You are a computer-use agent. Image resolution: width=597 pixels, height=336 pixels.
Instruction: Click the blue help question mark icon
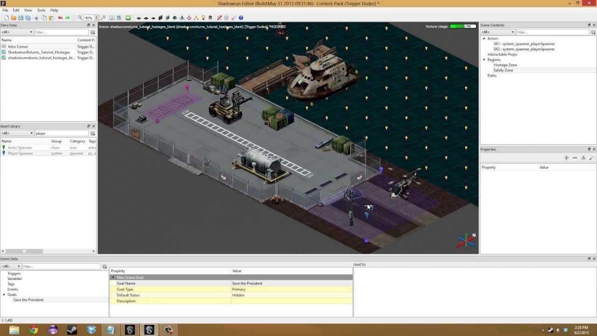[x=241, y=18]
